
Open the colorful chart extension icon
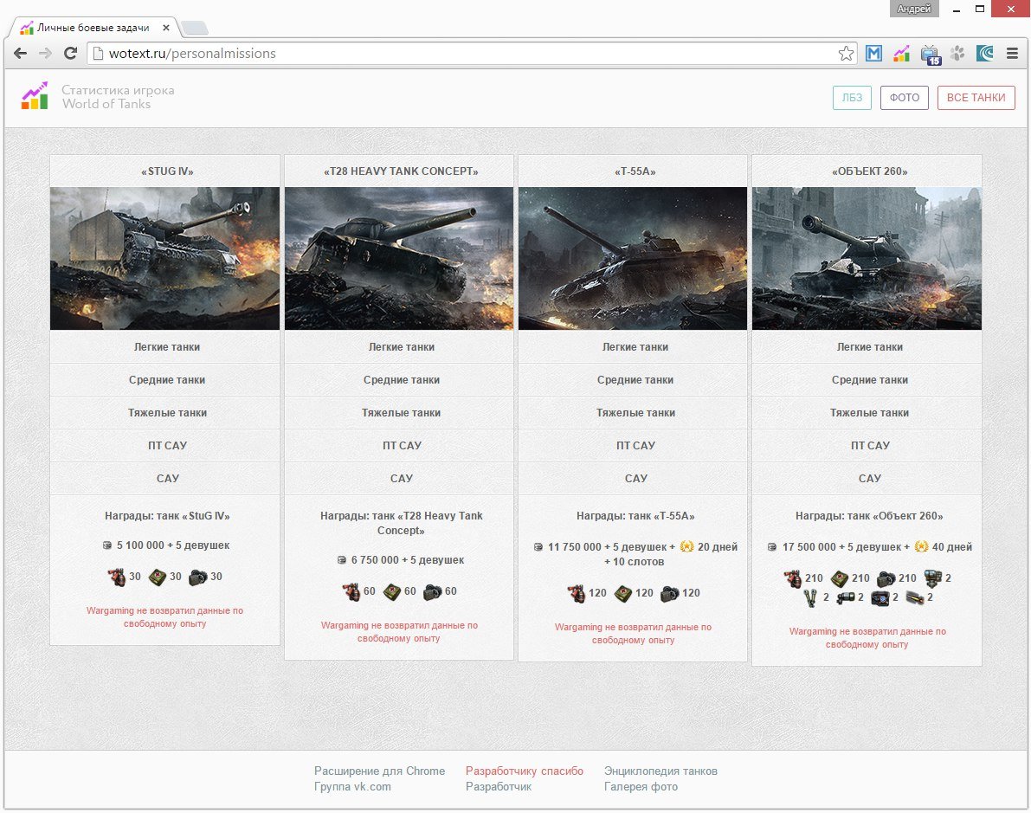click(901, 54)
